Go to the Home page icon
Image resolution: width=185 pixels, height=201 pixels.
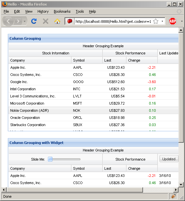point(57,21)
